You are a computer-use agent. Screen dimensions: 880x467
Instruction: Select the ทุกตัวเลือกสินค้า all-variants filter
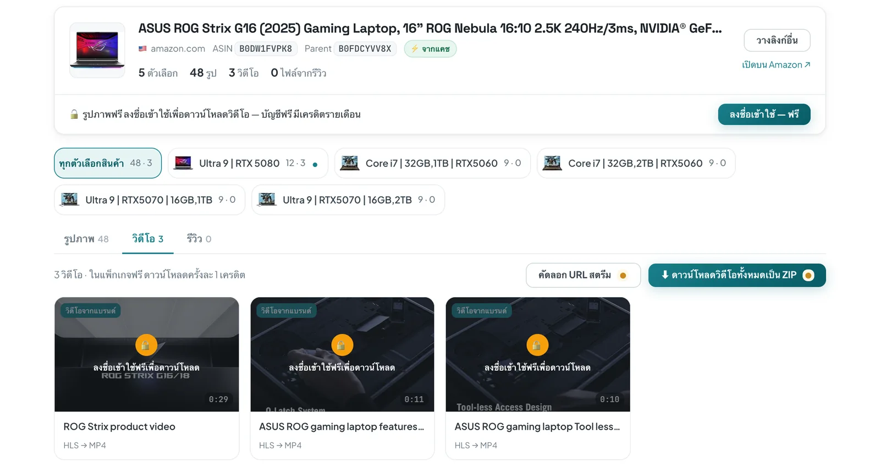[x=108, y=163]
